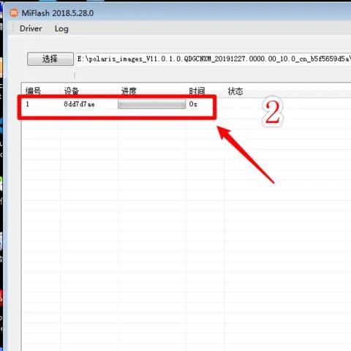Viewport: 351px width, 351px height.
Task: Click the 进度 column header
Action: pos(129,91)
